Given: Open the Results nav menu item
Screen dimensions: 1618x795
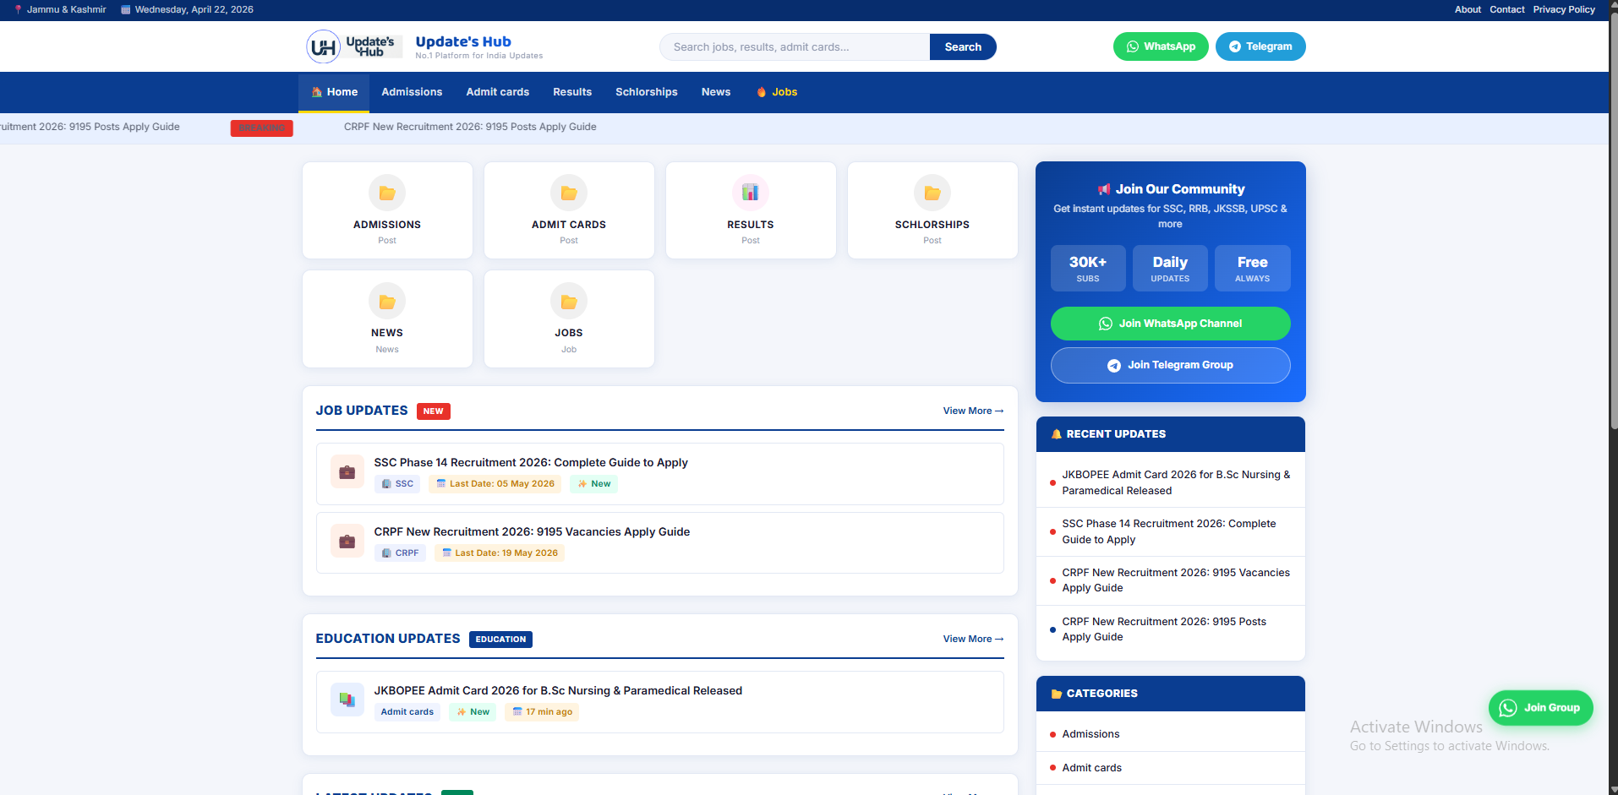Looking at the screenshot, I should click(x=572, y=92).
